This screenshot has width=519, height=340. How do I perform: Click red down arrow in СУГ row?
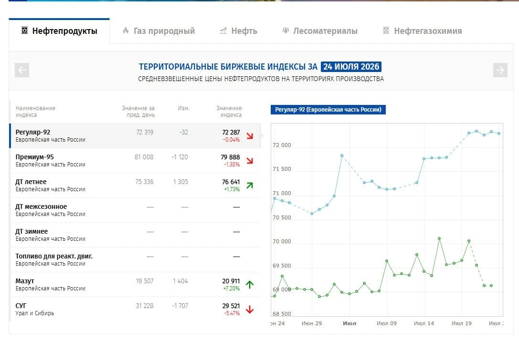250,309
